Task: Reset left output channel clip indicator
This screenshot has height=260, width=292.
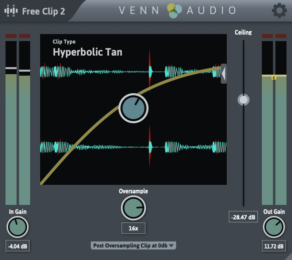Action: coord(267,36)
